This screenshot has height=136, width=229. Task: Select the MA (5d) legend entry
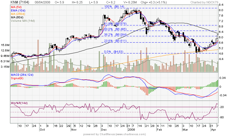tap(16, 7)
